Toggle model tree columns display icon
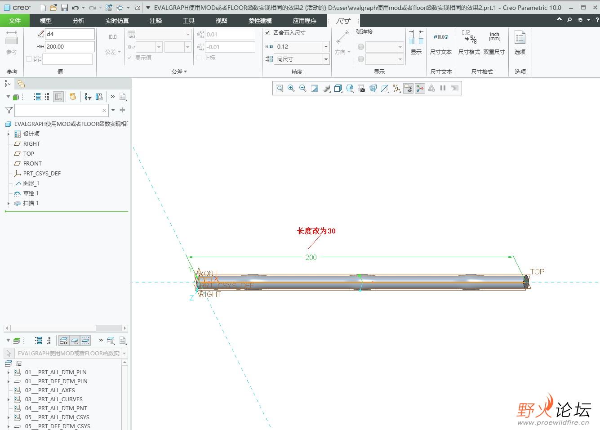The height and width of the screenshot is (430, 600). click(58, 97)
